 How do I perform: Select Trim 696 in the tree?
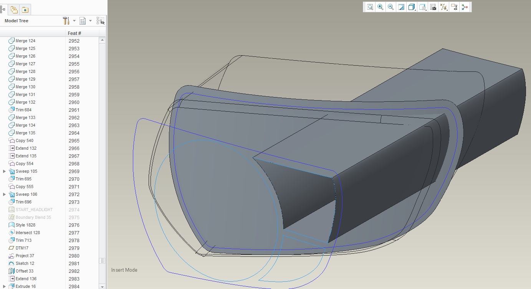[x=24, y=202]
